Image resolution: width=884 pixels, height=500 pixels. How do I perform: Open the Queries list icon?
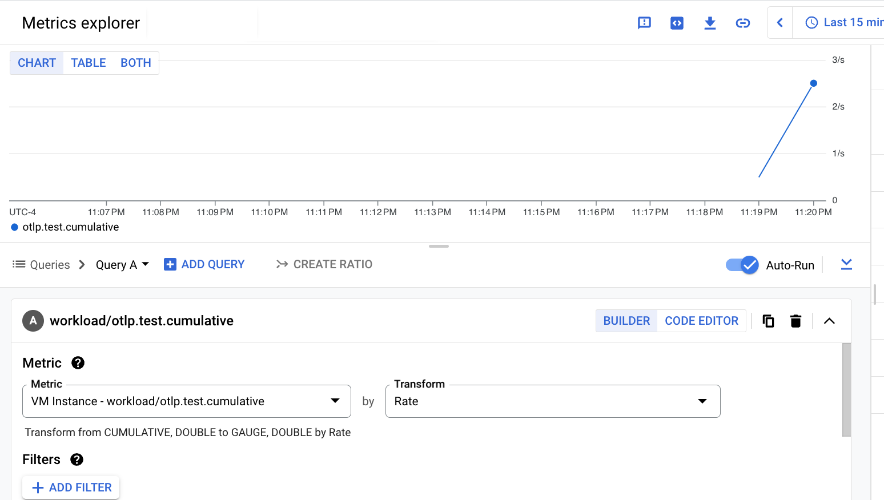click(19, 264)
